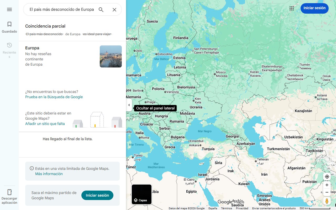
Task: Open the Capas layers selector
Action: 141,194
